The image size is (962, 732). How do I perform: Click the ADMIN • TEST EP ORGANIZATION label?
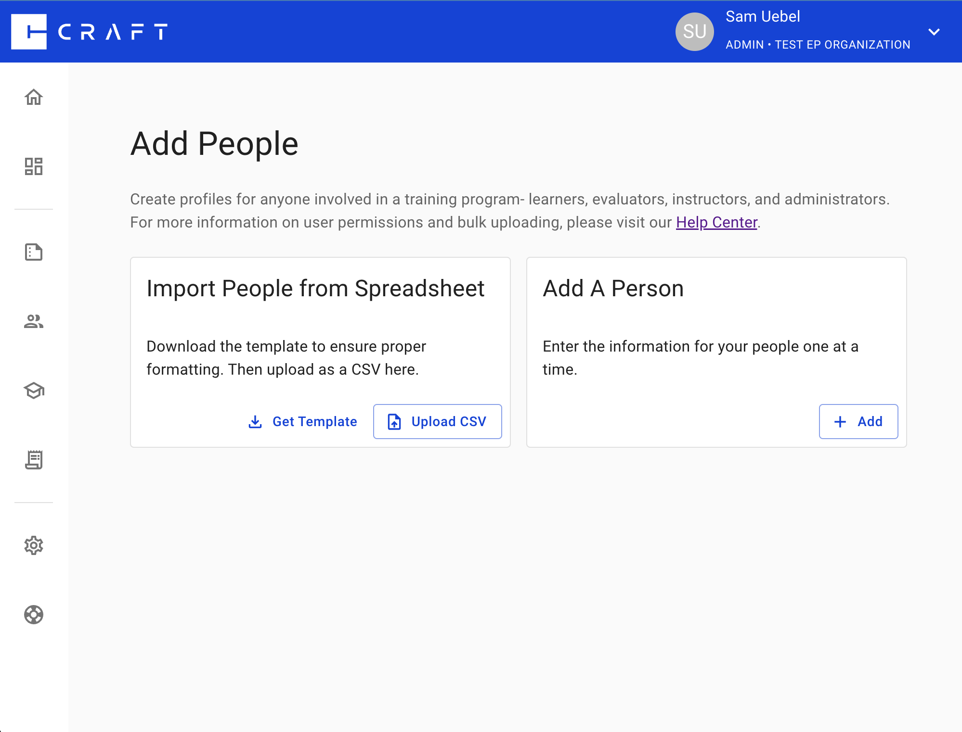pyautogui.click(x=818, y=44)
